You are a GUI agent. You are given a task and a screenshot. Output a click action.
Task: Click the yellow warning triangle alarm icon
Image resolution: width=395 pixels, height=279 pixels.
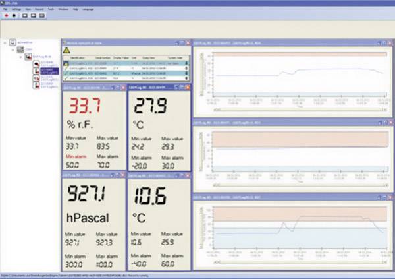(66, 50)
